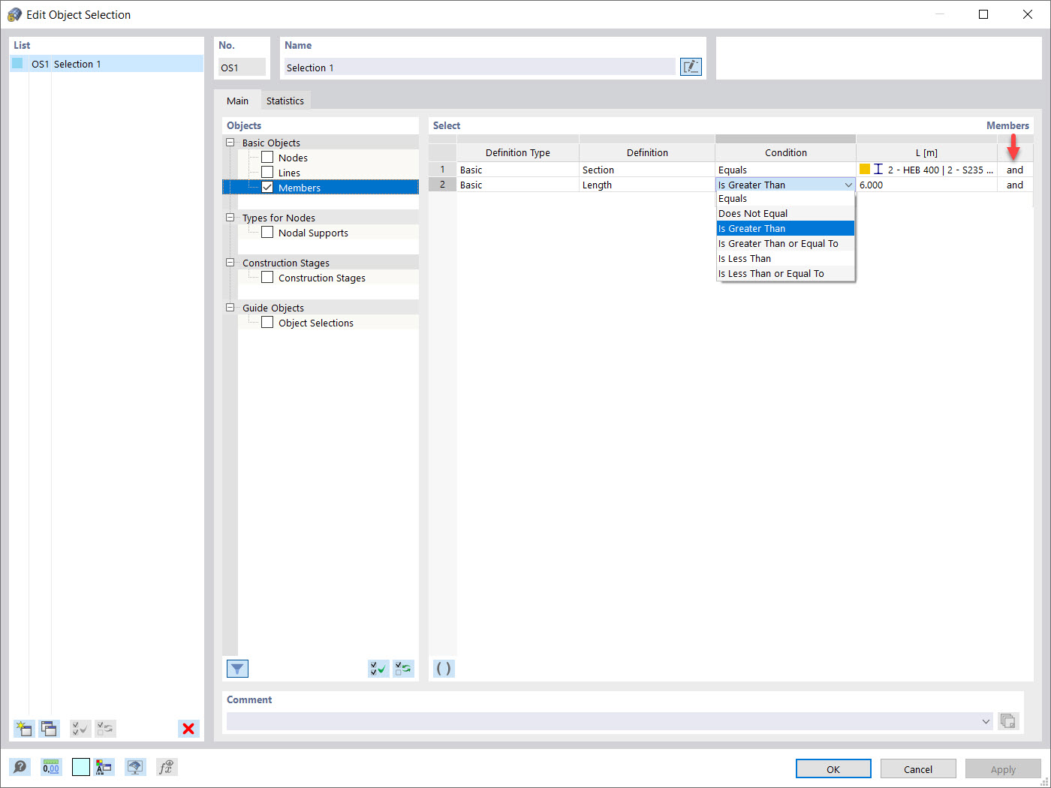Apply the changes with the Apply button

(x=1003, y=768)
